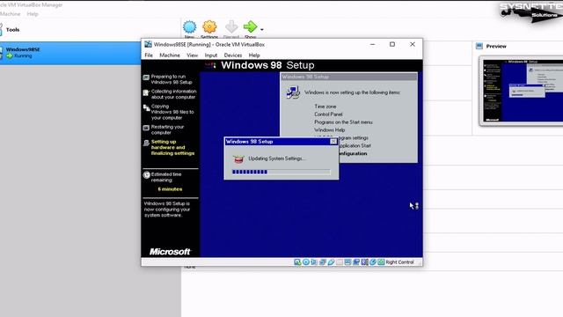This screenshot has height=317, width=563.
Task: Close the Windows98SE VM window
Action: point(413,44)
